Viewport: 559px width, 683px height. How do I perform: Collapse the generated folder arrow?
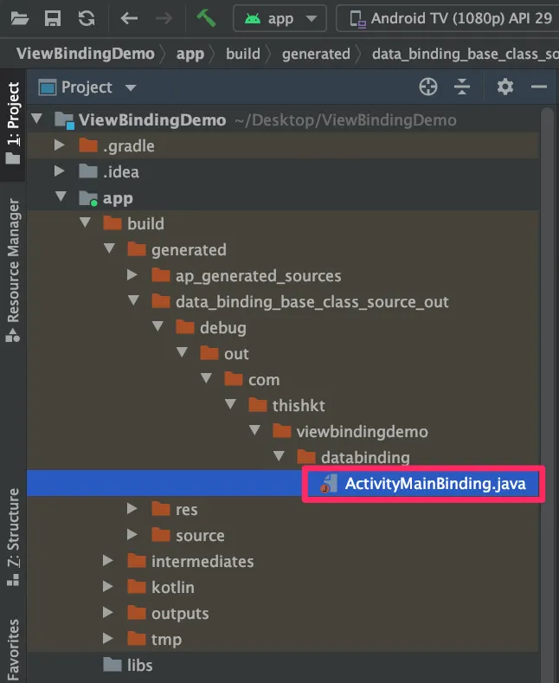(110, 248)
